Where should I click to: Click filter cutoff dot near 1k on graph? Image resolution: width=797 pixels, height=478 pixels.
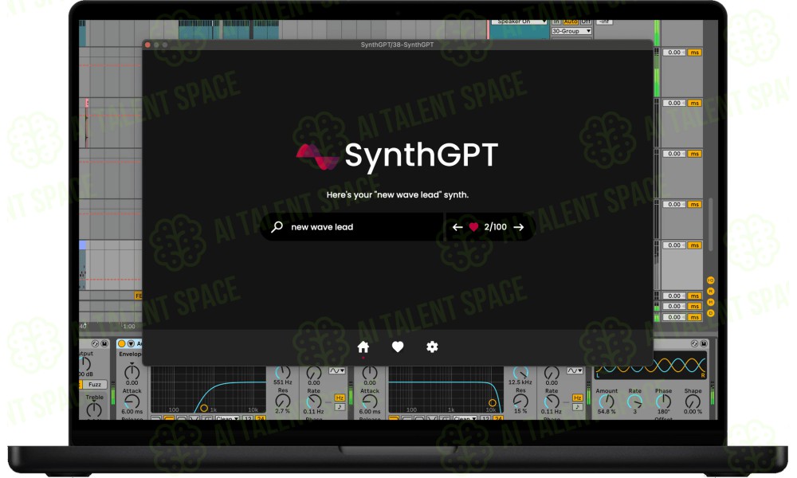pos(204,408)
